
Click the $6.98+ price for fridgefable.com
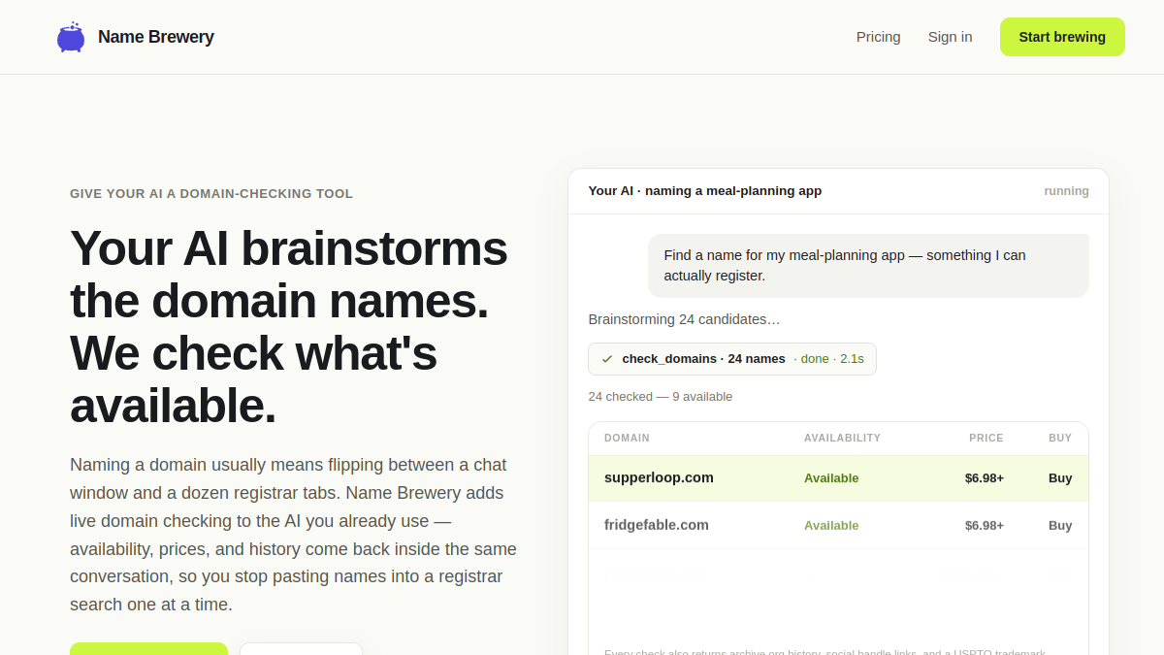(x=985, y=525)
